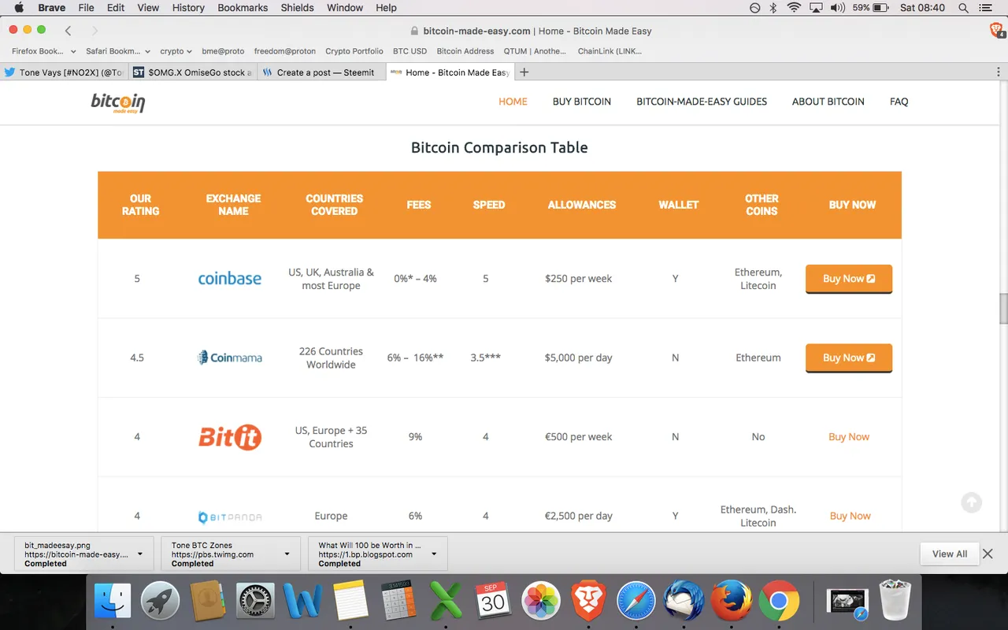The height and width of the screenshot is (630, 1008).
Task: Open Bluetooth menu bar icon
Action: 773,8
